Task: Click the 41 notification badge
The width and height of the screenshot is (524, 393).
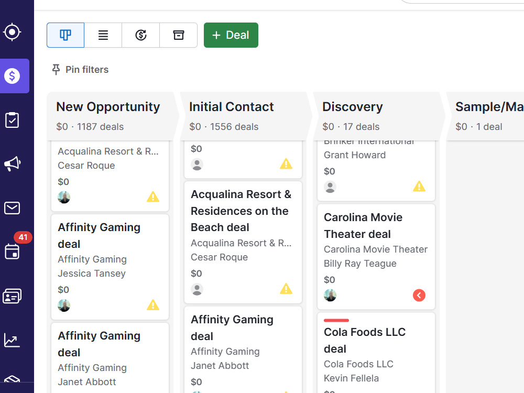Action: (23, 237)
